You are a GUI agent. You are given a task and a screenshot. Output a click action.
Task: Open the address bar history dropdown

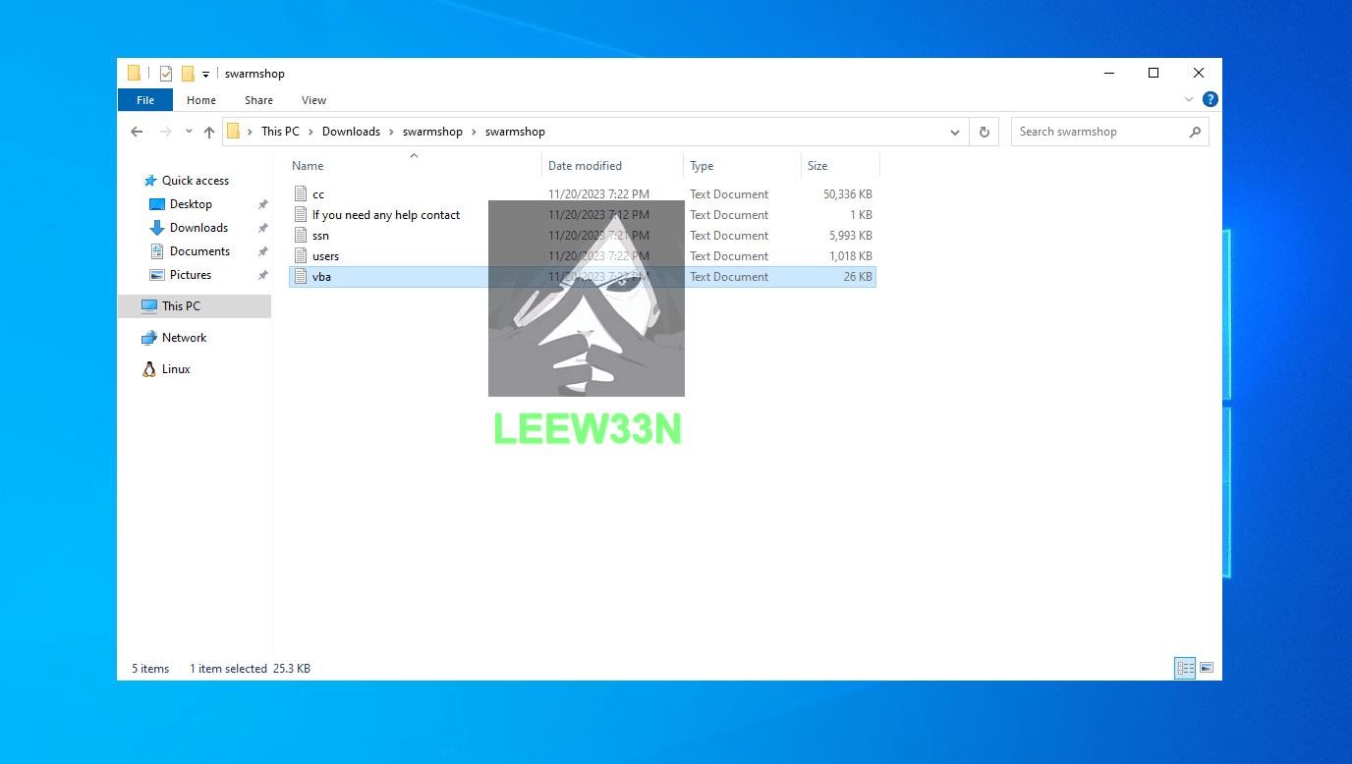point(955,132)
